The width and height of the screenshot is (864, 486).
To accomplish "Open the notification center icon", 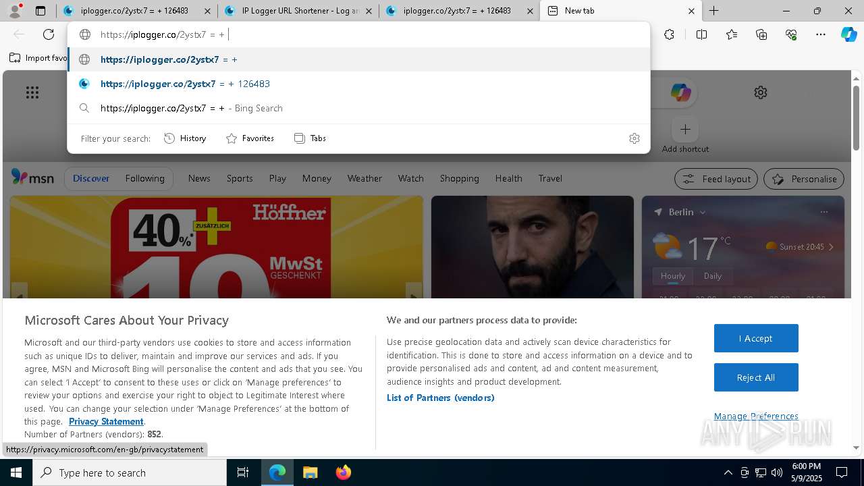I will (842, 473).
